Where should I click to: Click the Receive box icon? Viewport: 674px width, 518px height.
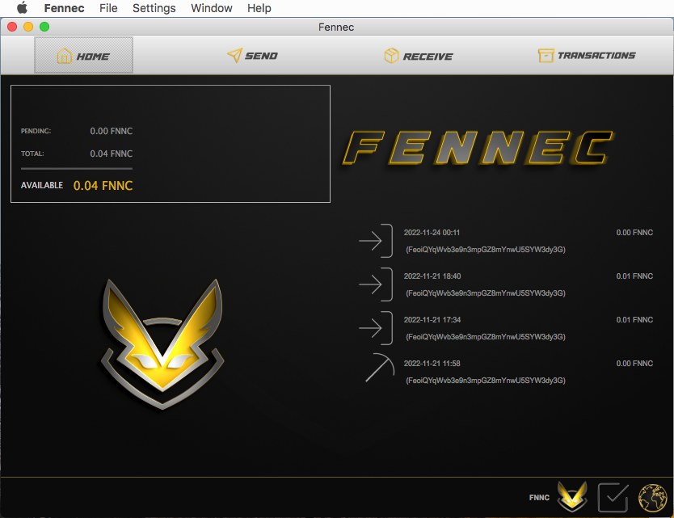pos(393,56)
